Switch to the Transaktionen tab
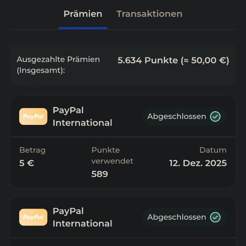The height and width of the screenshot is (246, 246). point(149,14)
